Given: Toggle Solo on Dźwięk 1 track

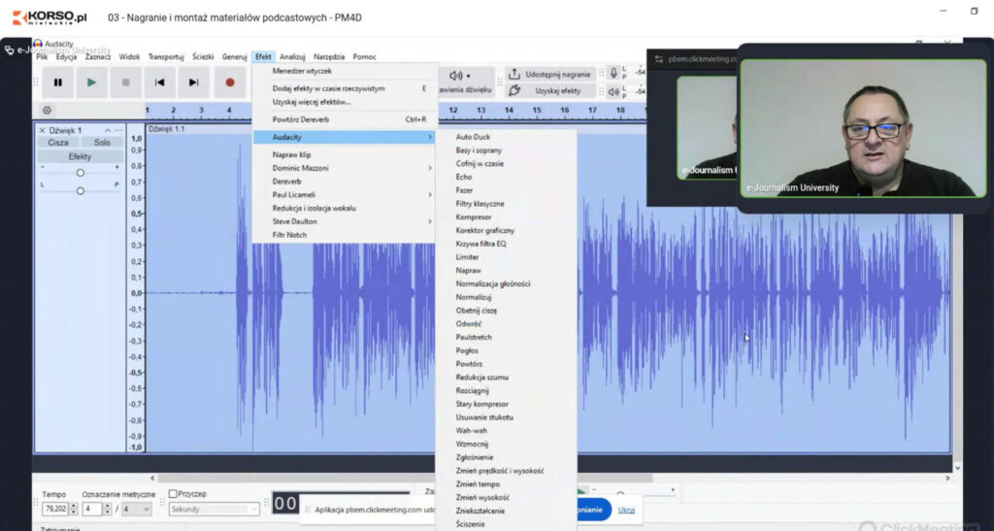Looking at the screenshot, I should pyautogui.click(x=102, y=143).
